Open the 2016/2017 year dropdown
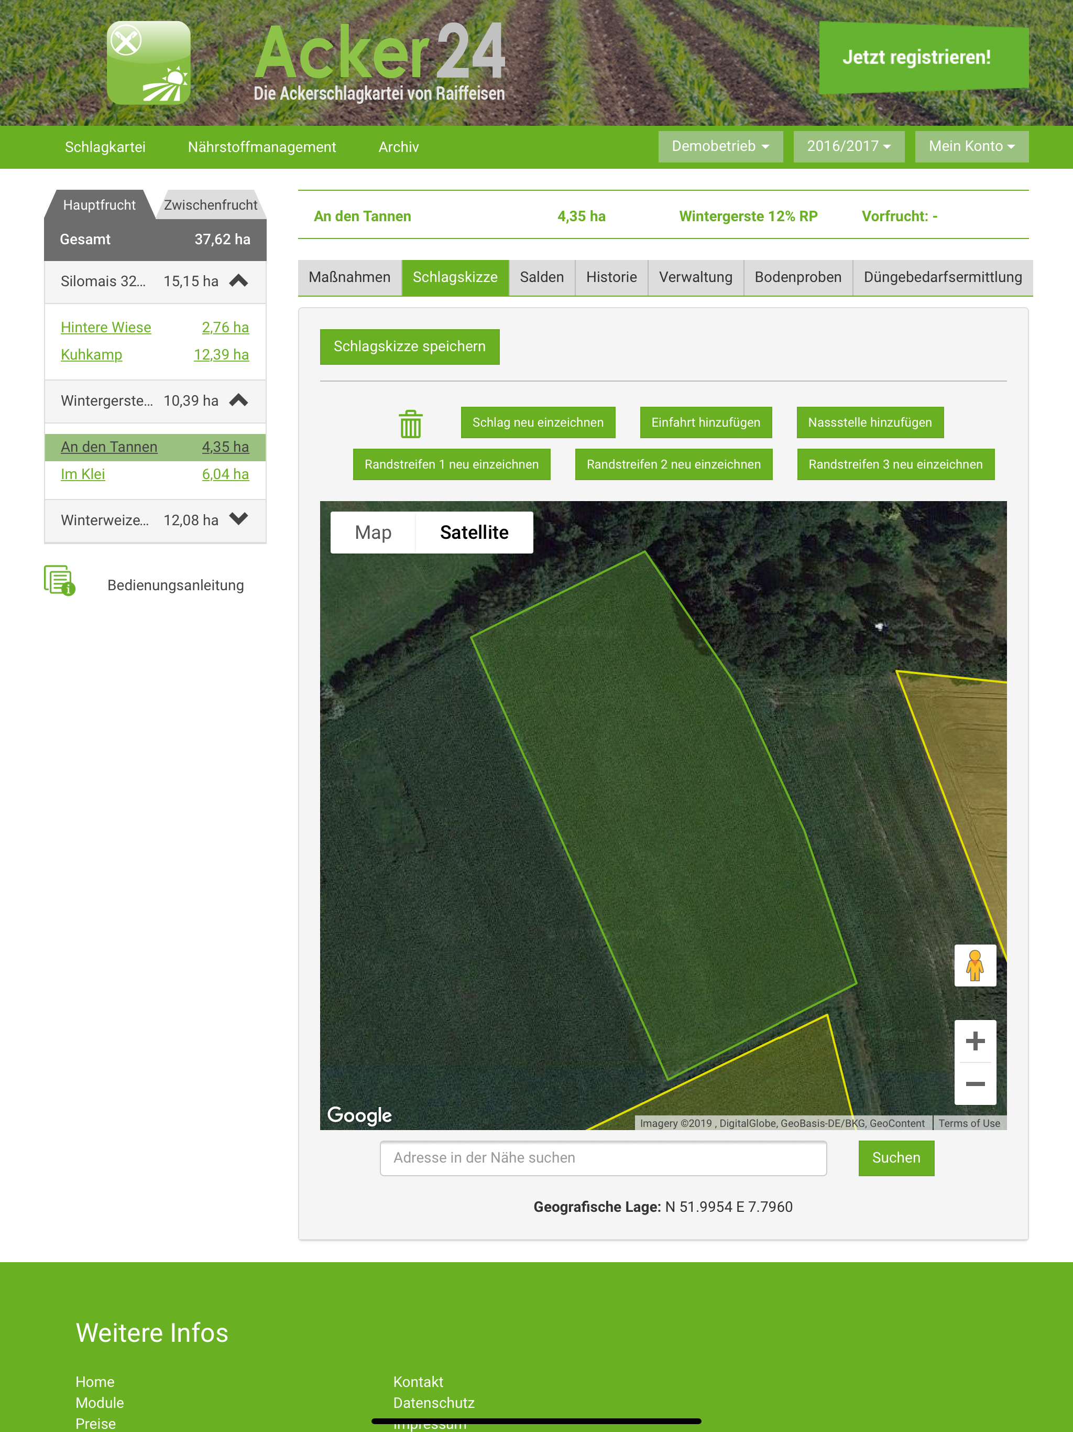This screenshot has width=1073, height=1432. (848, 146)
